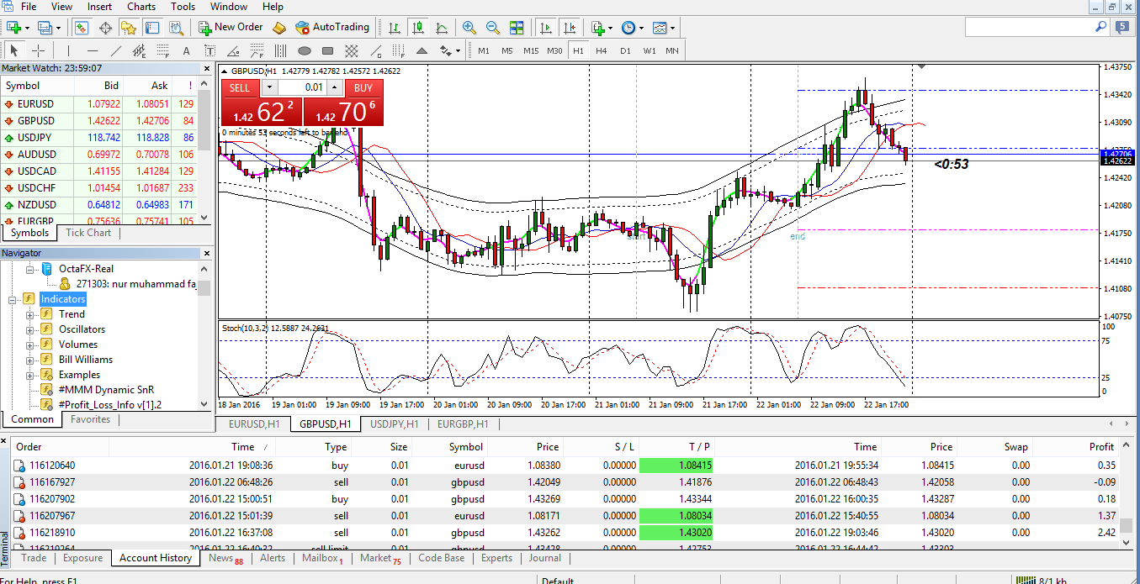Click the search magnifier icon
This screenshot has width=1140, height=584.
[1100, 27]
